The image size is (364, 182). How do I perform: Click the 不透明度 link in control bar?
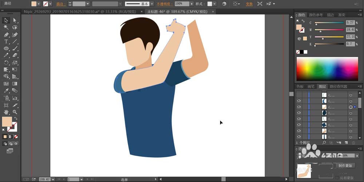(165, 4)
